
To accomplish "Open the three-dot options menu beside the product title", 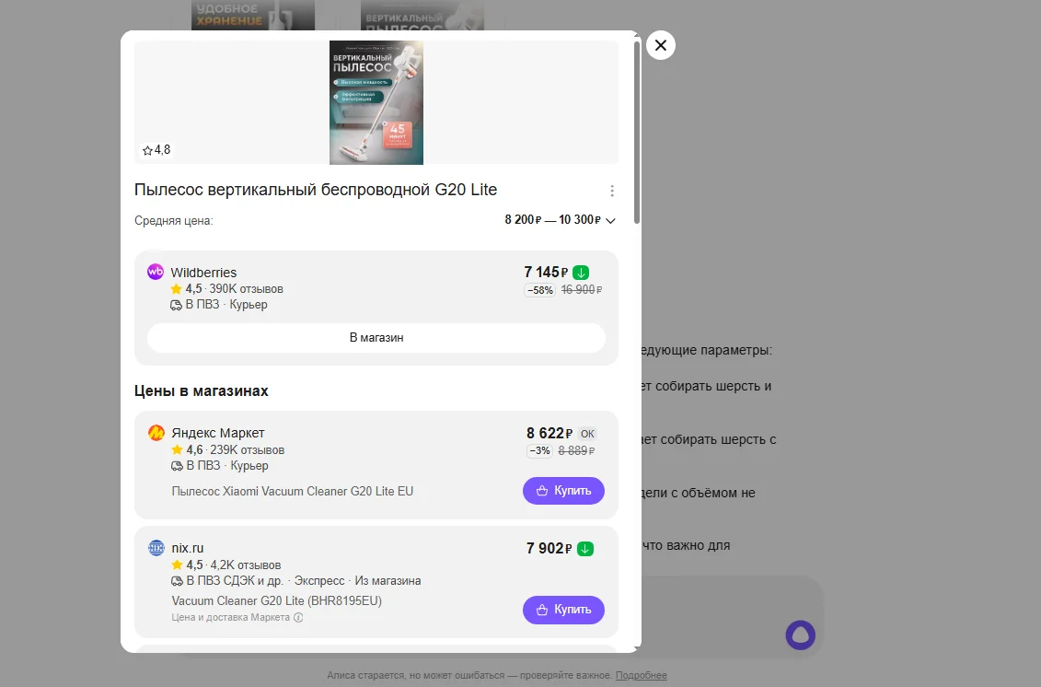I will 612,190.
